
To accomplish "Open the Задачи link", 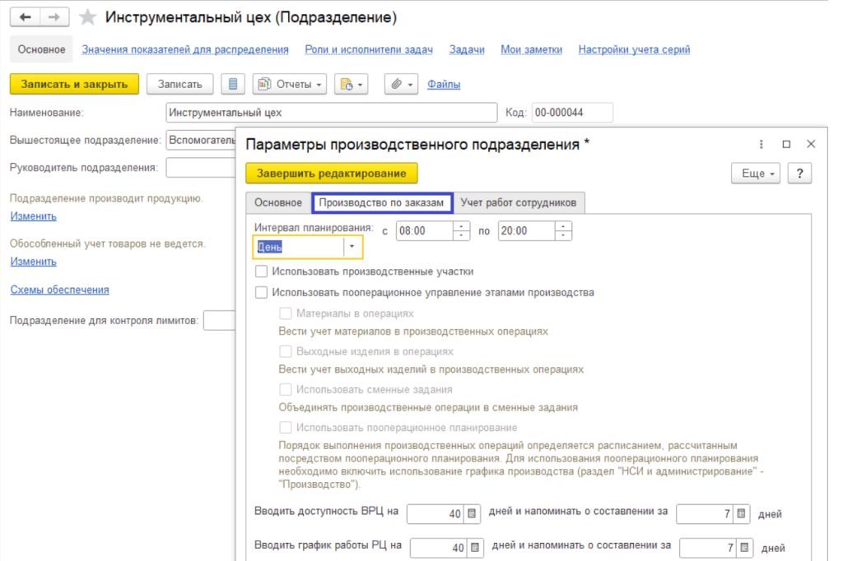I will 467,49.
